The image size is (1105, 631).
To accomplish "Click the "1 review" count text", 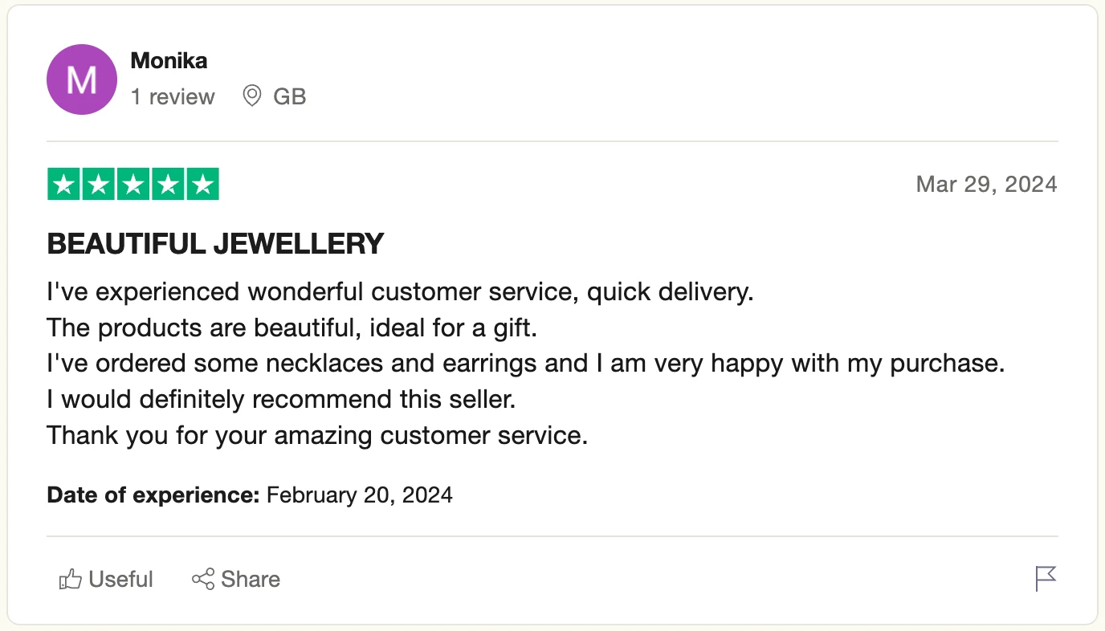I will [x=173, y=97].
